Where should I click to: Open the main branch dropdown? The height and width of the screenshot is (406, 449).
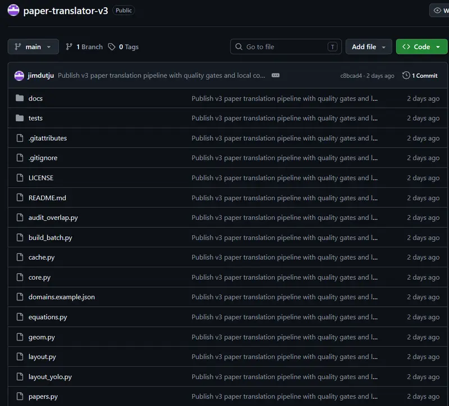pyautogui.click(x=33, y=47)
